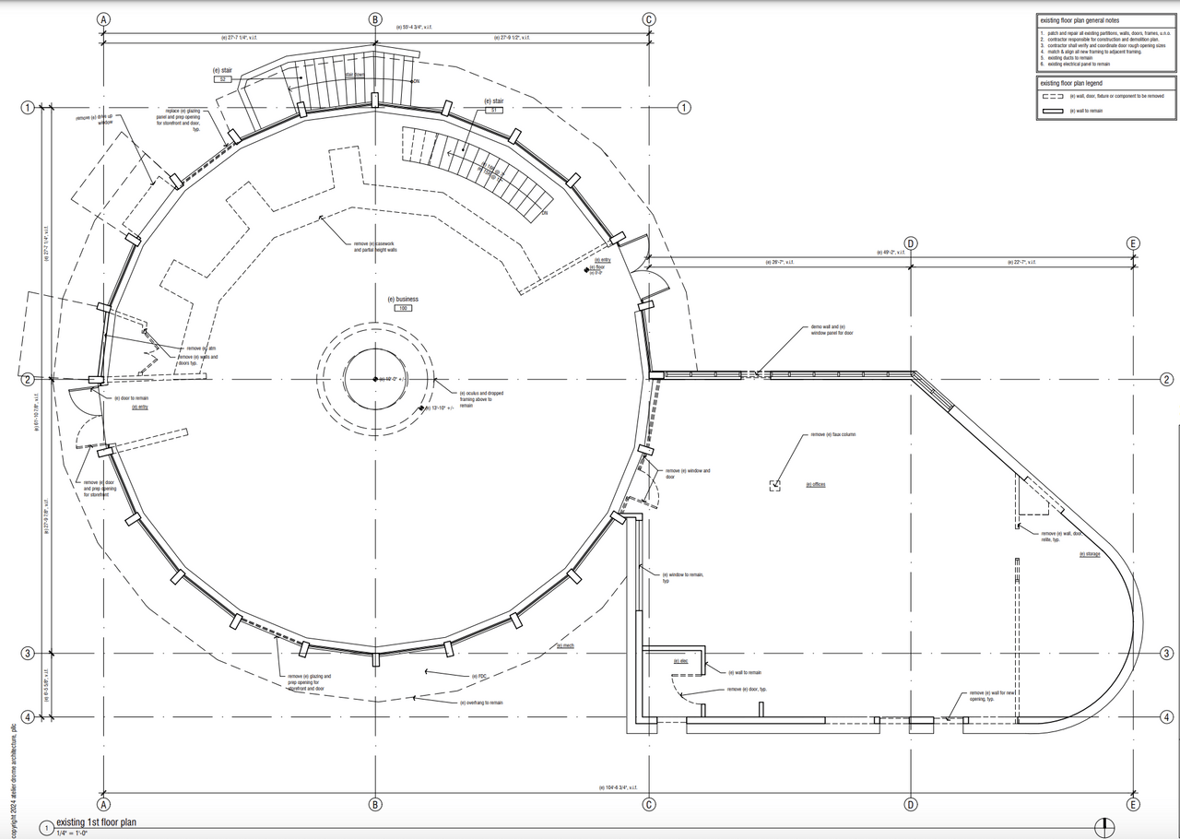The height and width of the screenshot is (839, 1180).
Task: Click the 'remove (e) drive up window' note
Action: (96, 119)
